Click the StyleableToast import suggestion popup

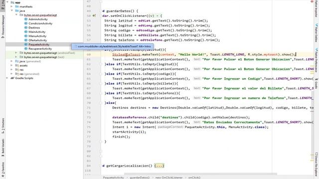pos(112,46)
